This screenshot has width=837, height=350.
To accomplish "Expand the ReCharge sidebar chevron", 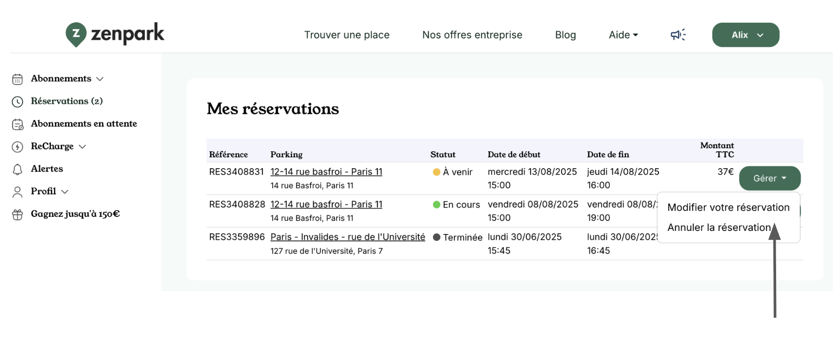I will [x=82, y=147].
